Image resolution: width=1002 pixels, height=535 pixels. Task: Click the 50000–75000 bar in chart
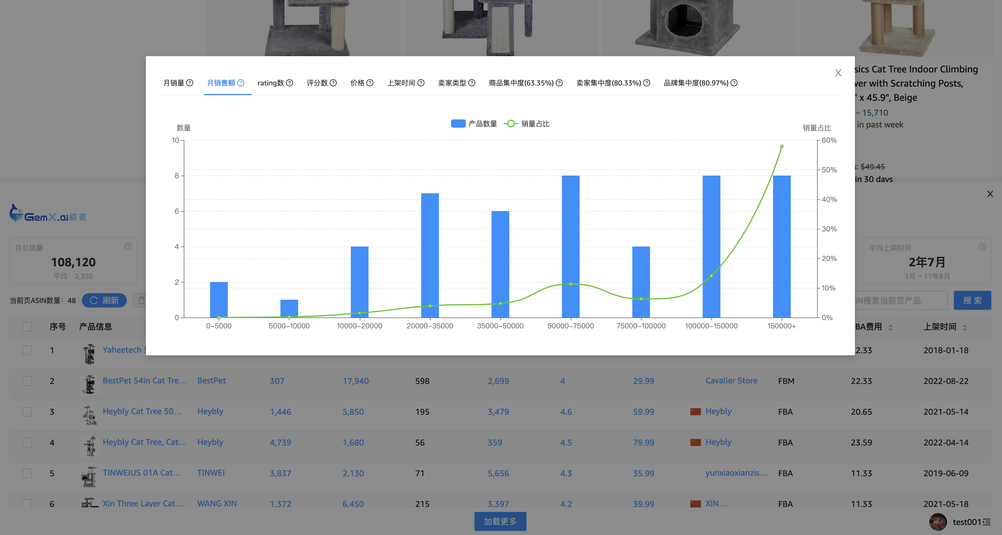point(571,247)
